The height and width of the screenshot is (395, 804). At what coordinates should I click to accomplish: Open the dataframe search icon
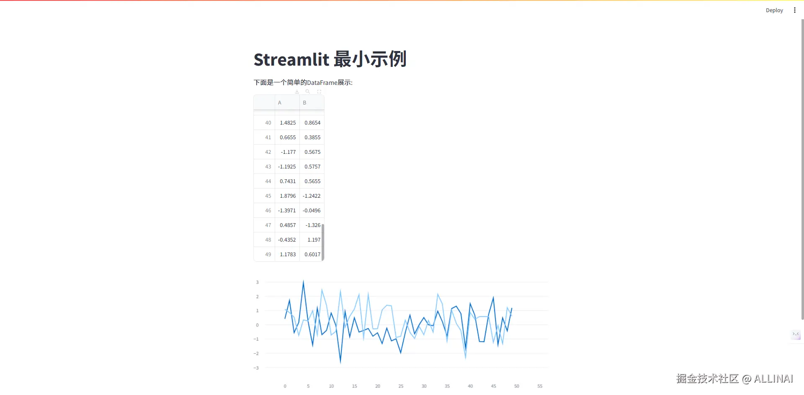pos(308,92)
